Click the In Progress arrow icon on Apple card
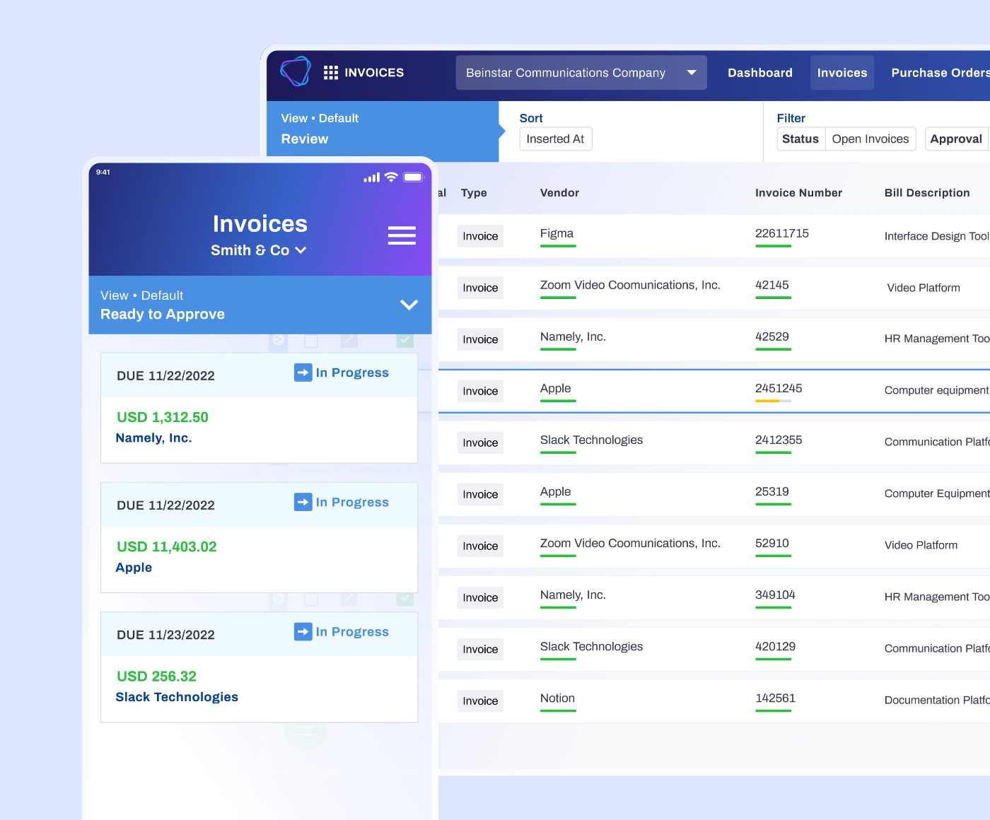 click(x=303, y=502)
